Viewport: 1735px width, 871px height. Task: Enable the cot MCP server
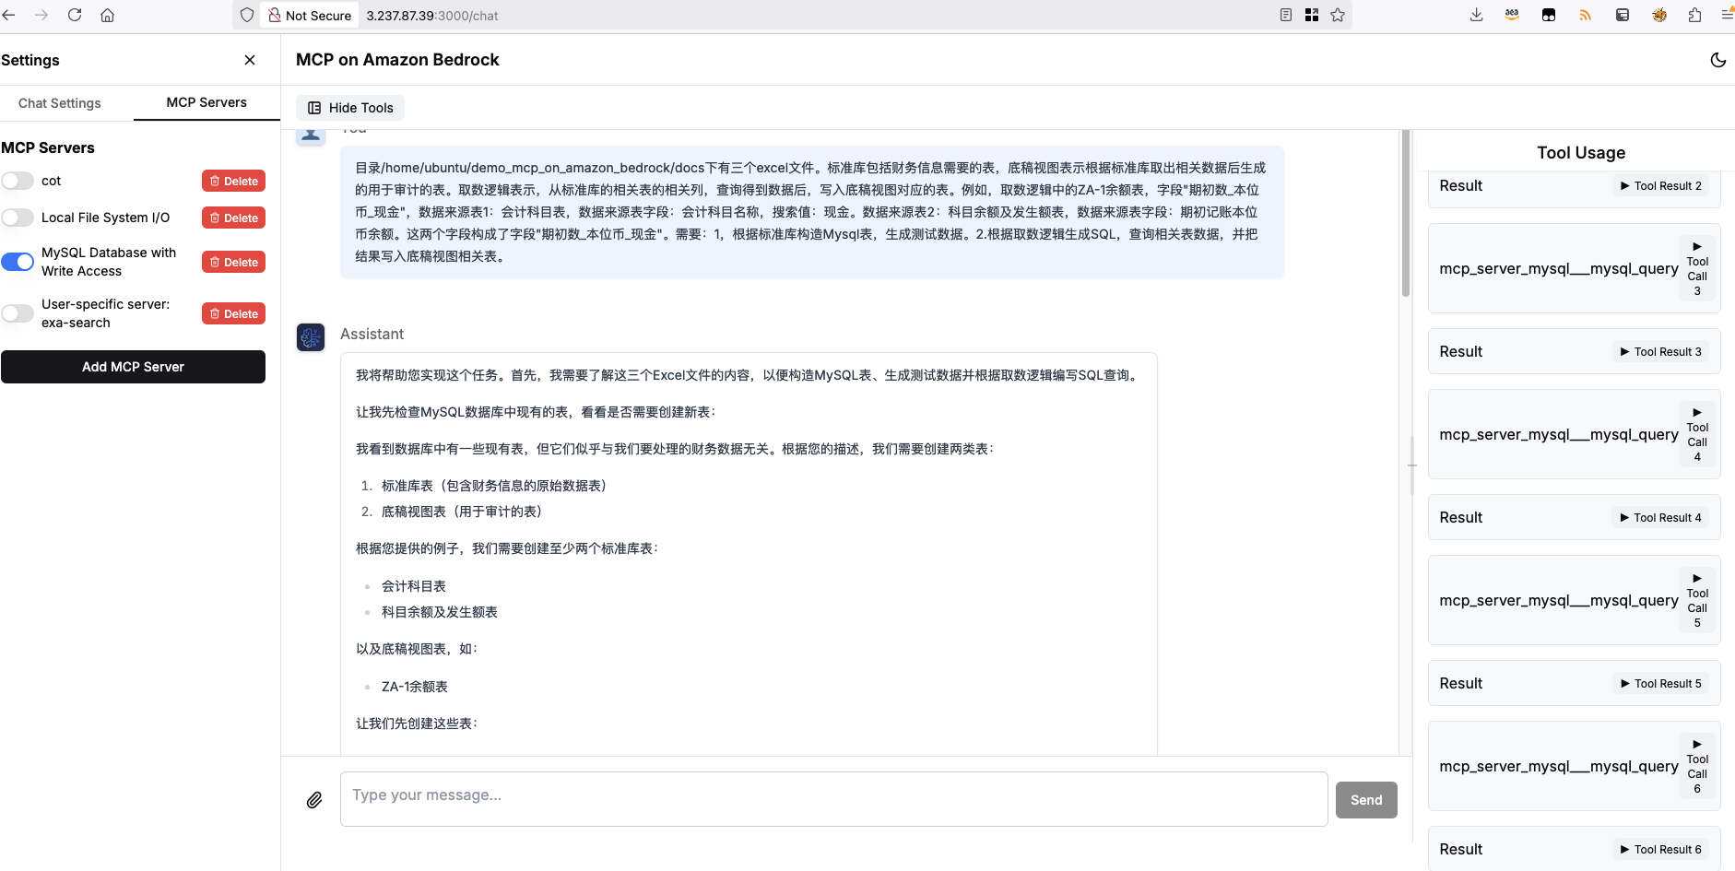coord(18,181)
